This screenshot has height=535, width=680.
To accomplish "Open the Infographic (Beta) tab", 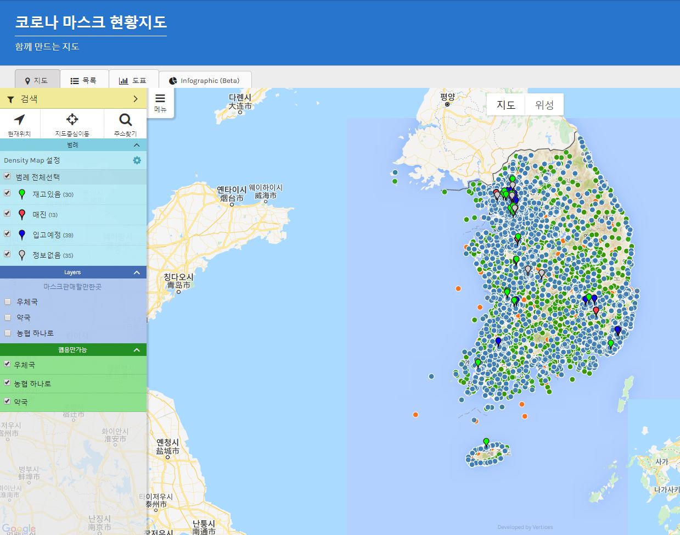I will tap(204, 81).
